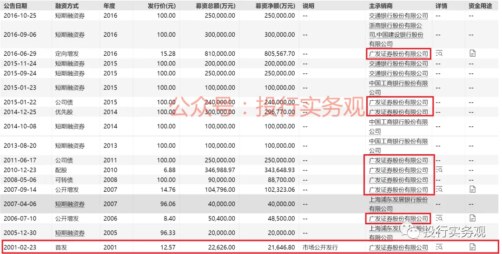Open details icon for 2010-12-23 配股 row
Image resolution: width=502 pixels, height=254 pixels.
pos(439,170)
